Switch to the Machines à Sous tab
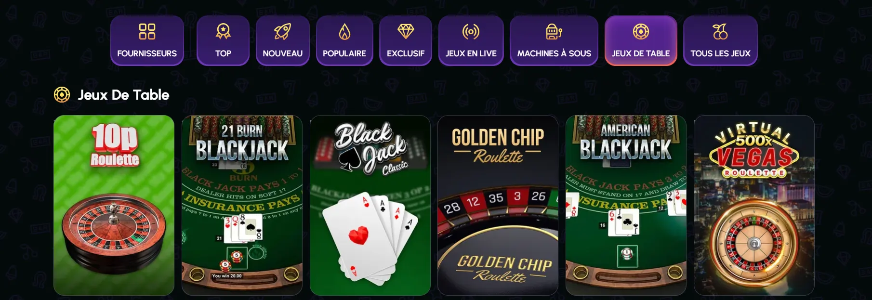Image resolution: width=872 pixels, height=300 pixels. click(554, 40)
